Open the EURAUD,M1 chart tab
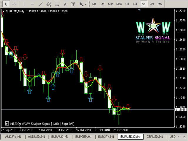The width and height of the screenshot is (188, 141). pos(60,137)
